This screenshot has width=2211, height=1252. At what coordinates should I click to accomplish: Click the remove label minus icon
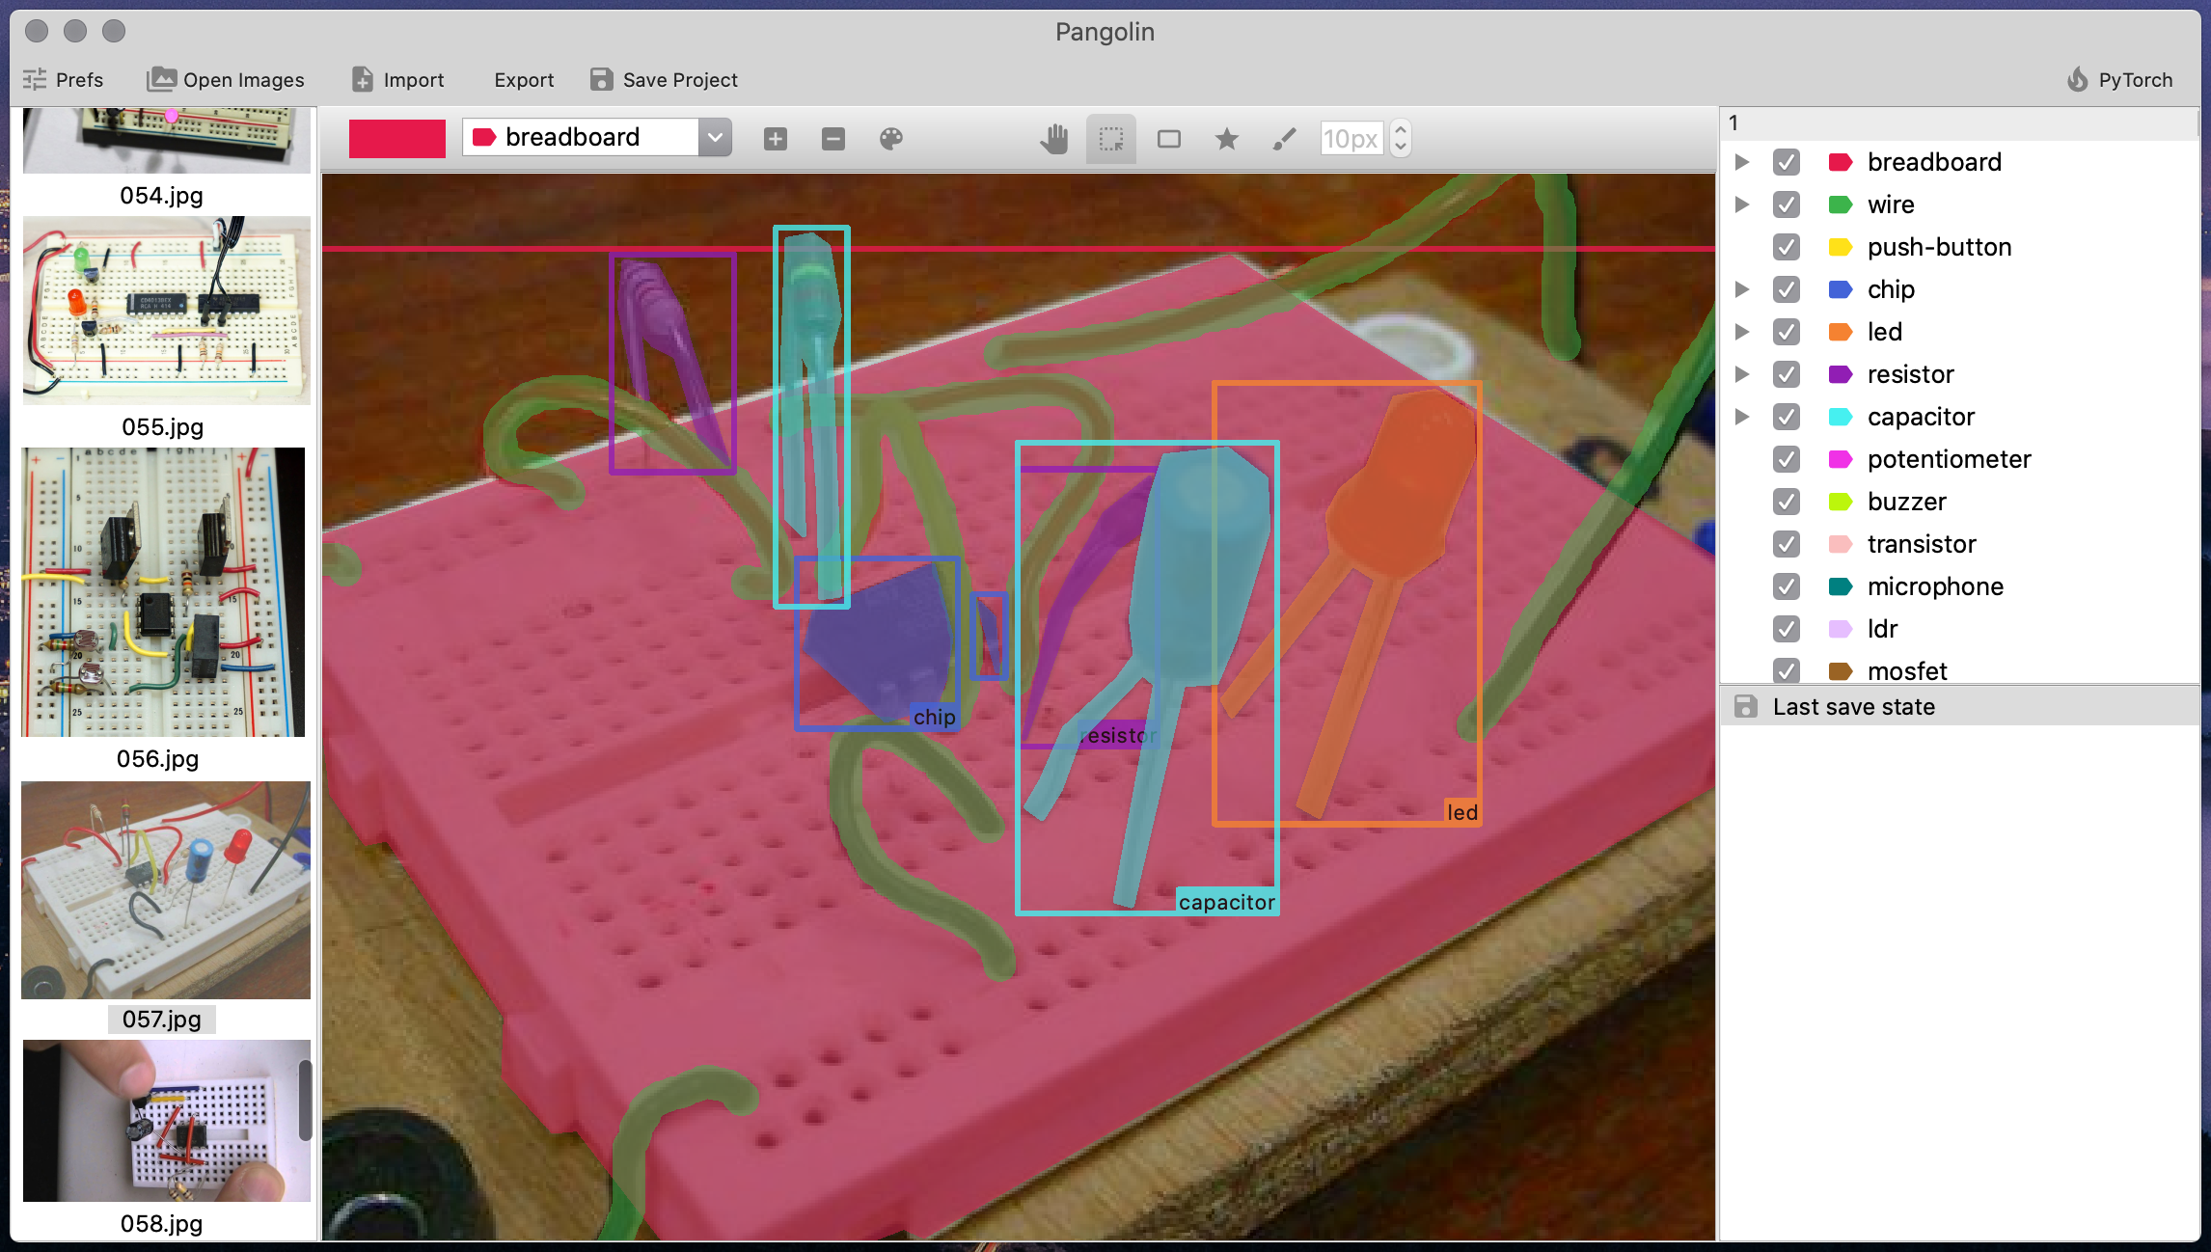pyautogui.click(x=833, y=139)
